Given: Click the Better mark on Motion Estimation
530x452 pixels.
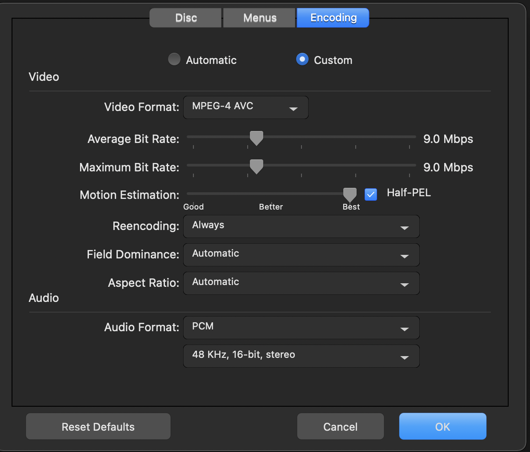Looking at the screenshot, I should tap(271, 206).
